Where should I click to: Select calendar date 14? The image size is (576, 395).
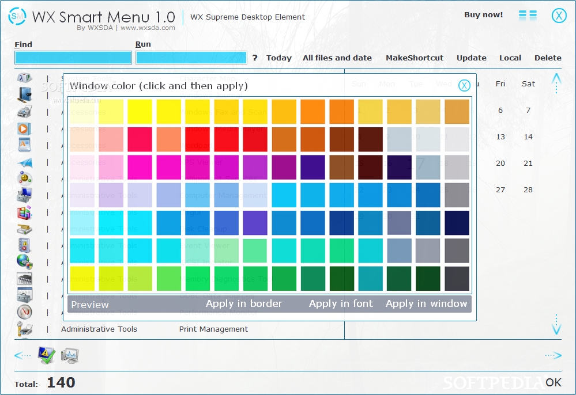(528, 137)
